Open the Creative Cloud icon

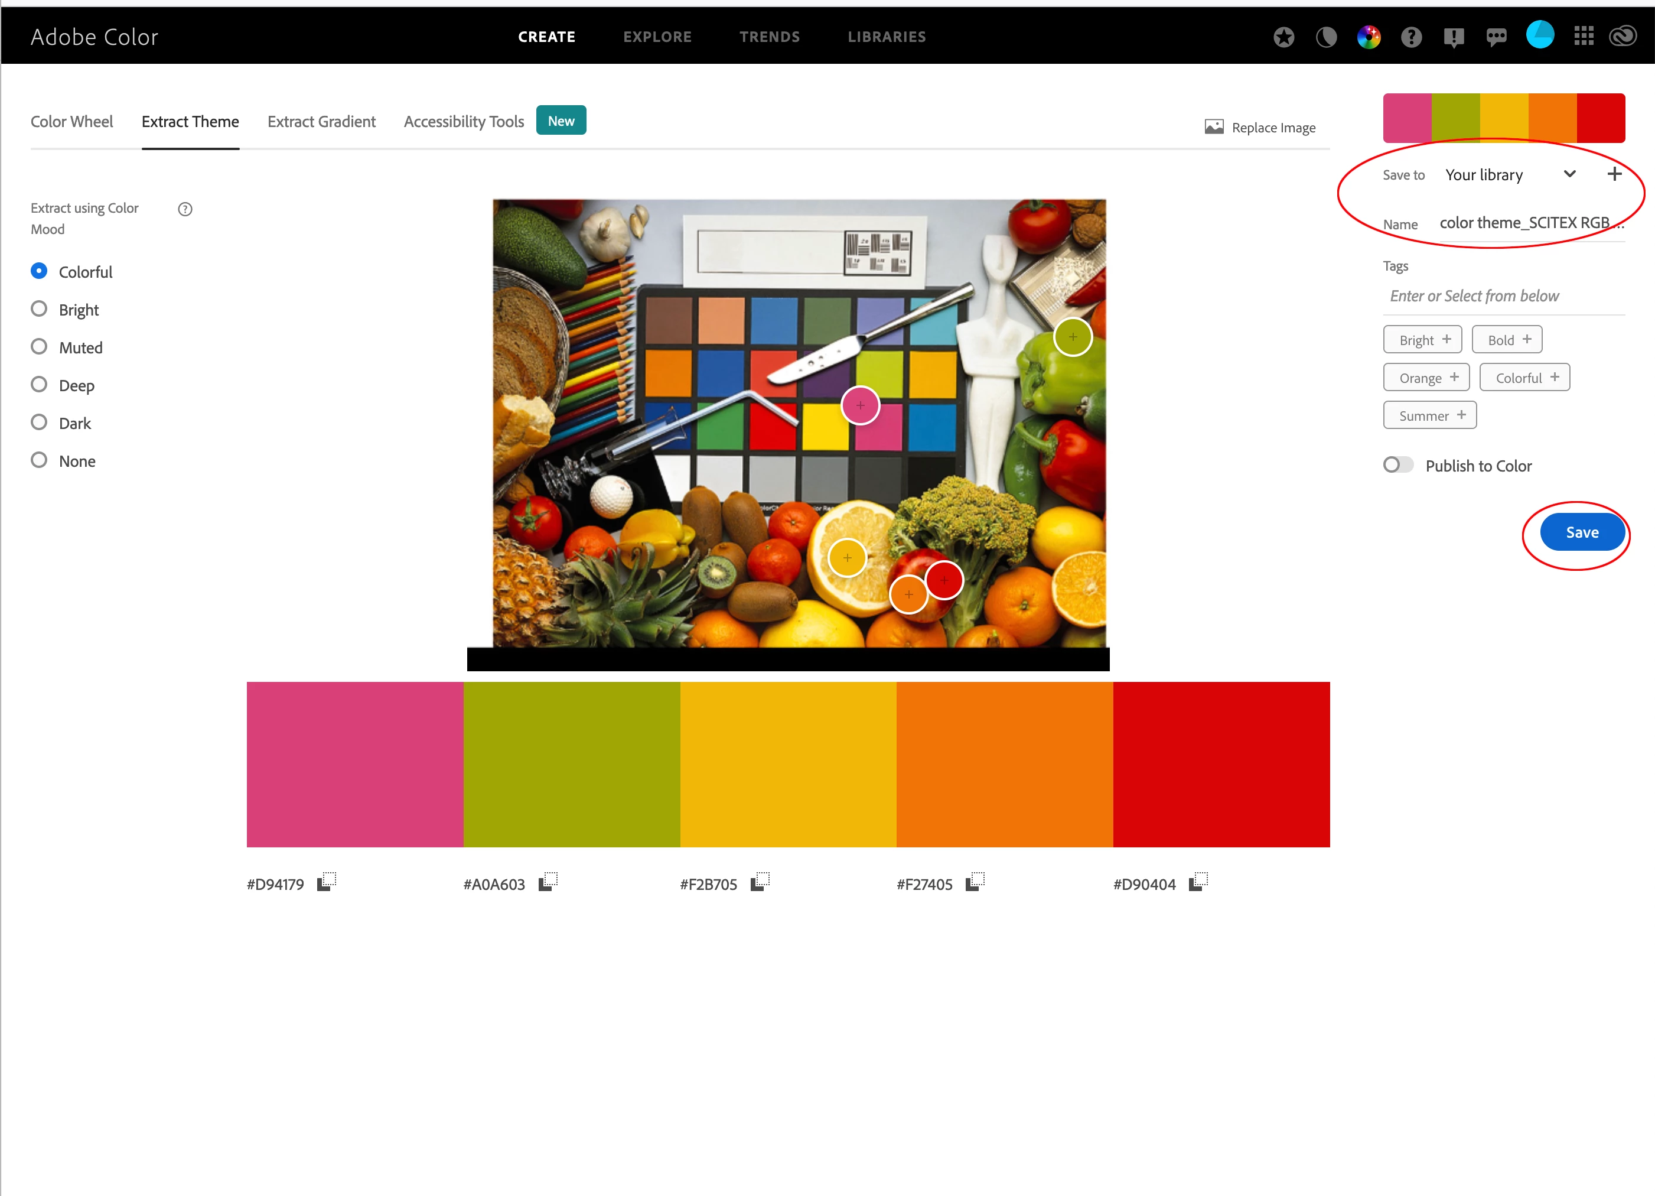click(1623, 36)
